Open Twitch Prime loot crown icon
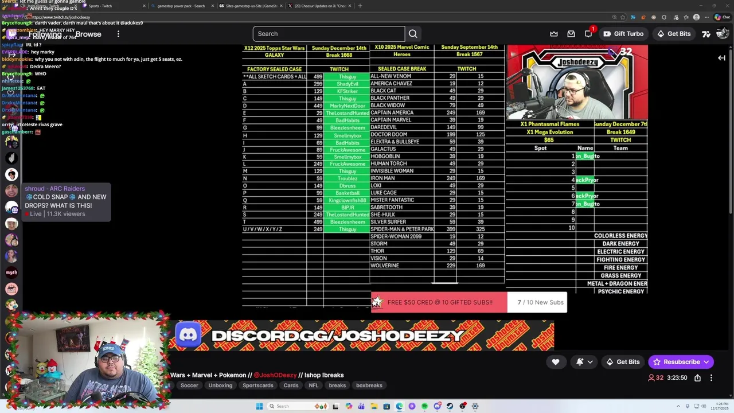This screenshot has width=734, height=413. 554,34
